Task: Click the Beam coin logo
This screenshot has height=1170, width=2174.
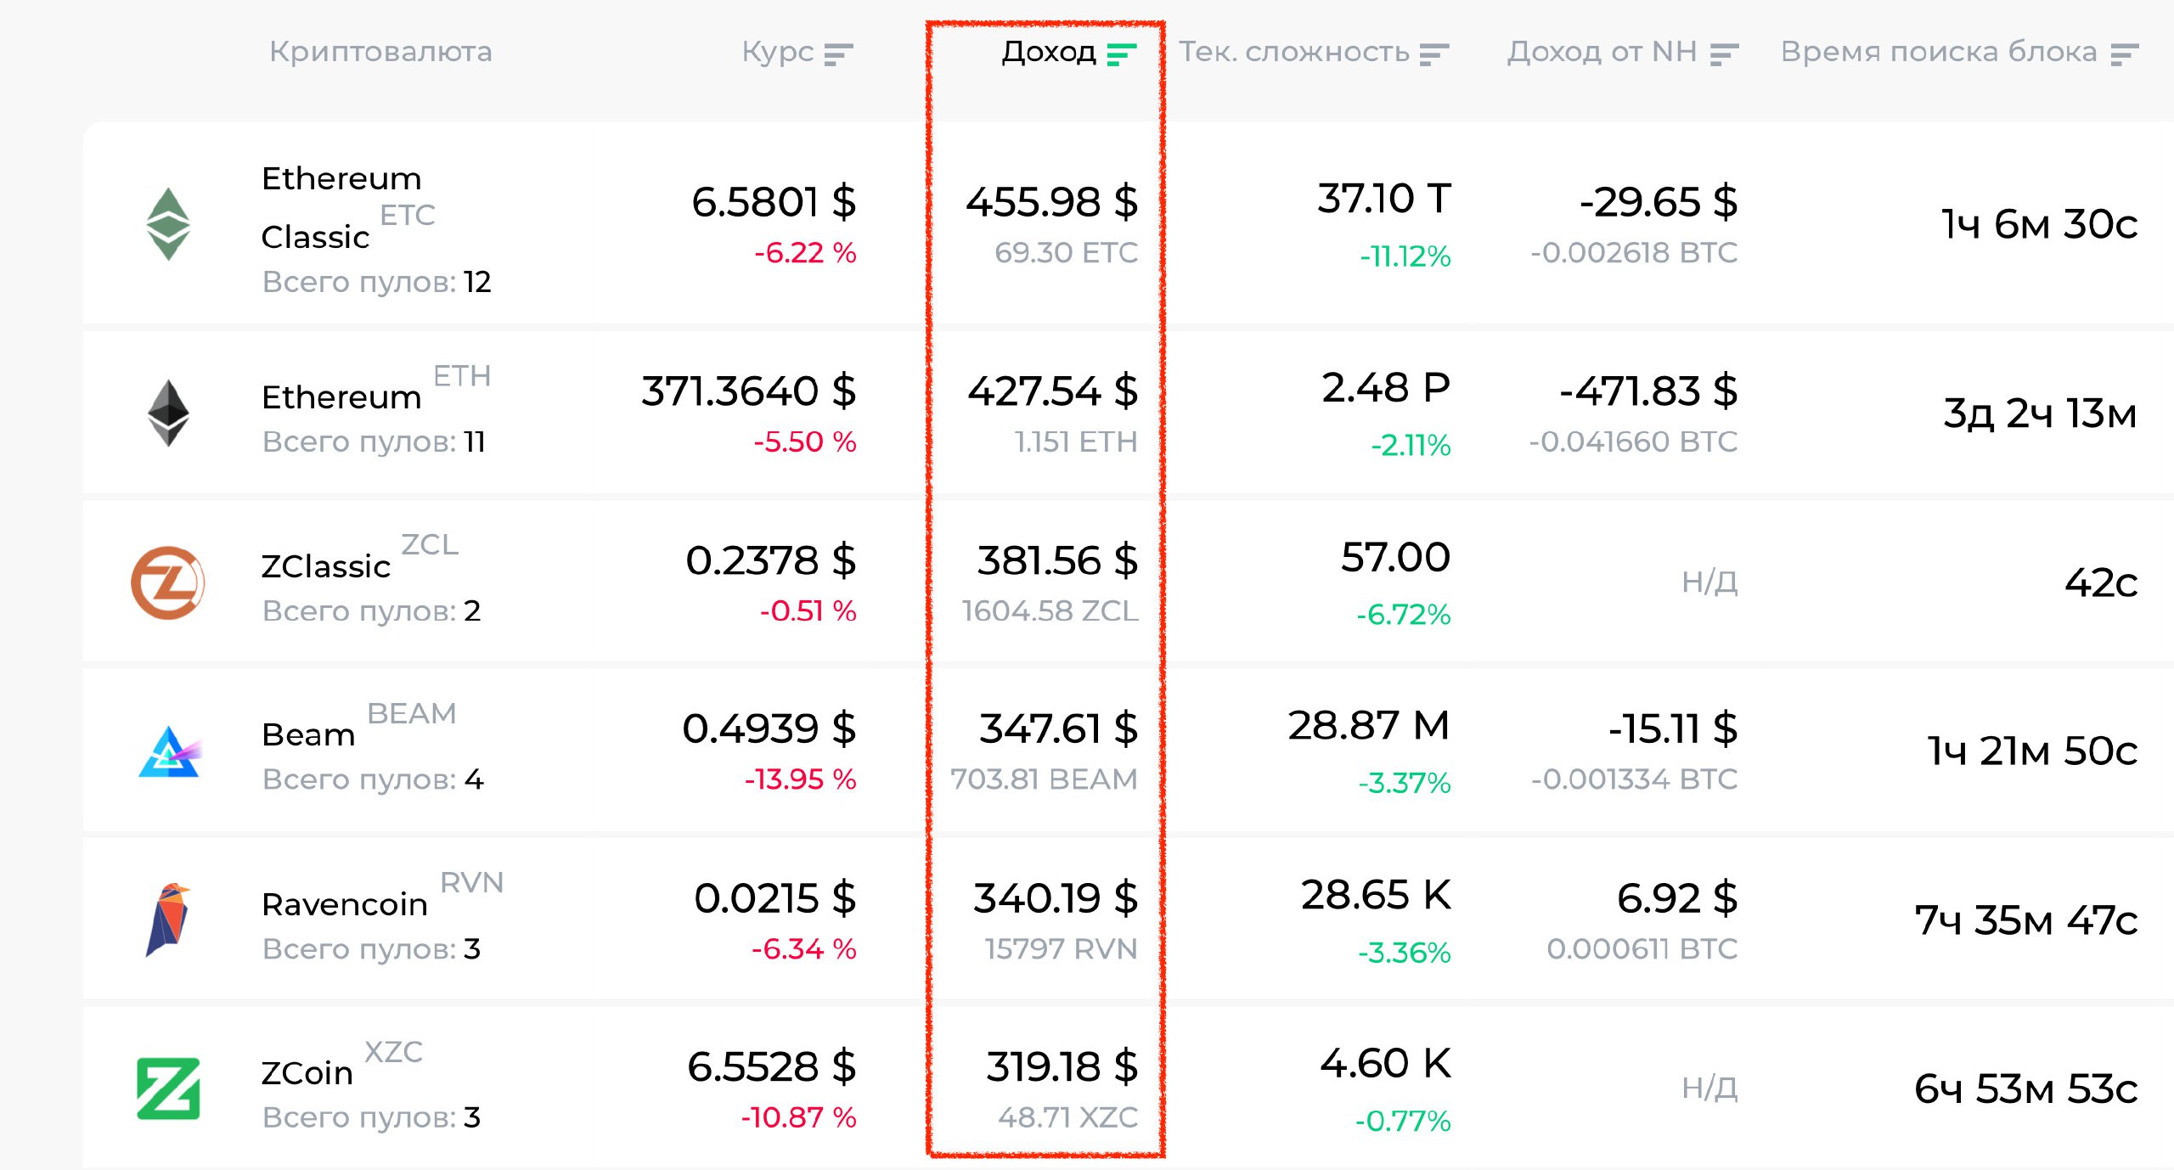Action: [x=170, y=751]
